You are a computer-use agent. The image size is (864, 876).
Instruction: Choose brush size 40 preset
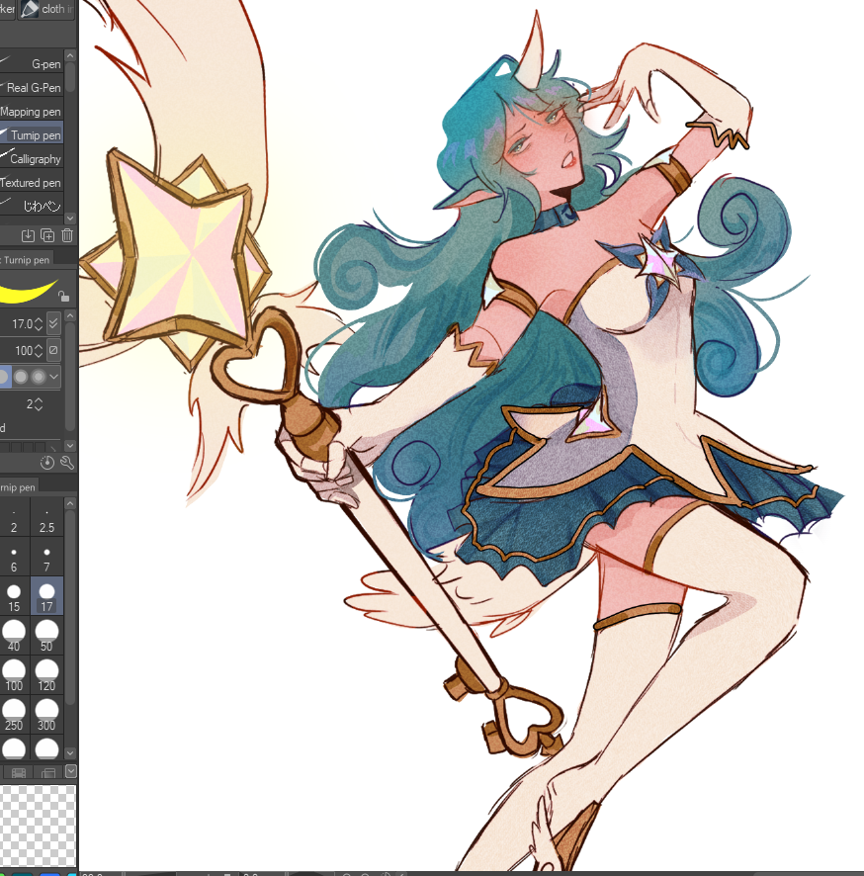[x=14, y=636]
